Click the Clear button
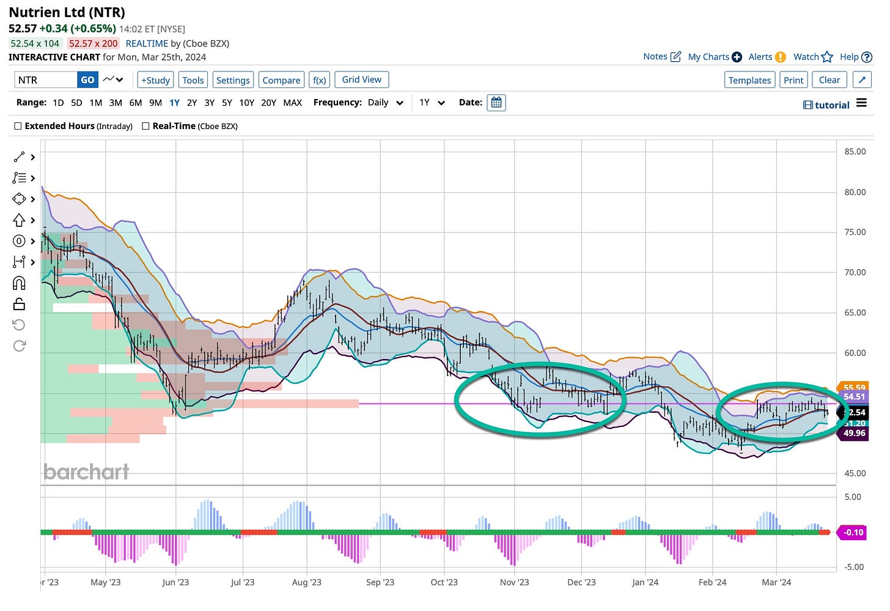This screenshot has height=611, width=890. tap(829, 80)
